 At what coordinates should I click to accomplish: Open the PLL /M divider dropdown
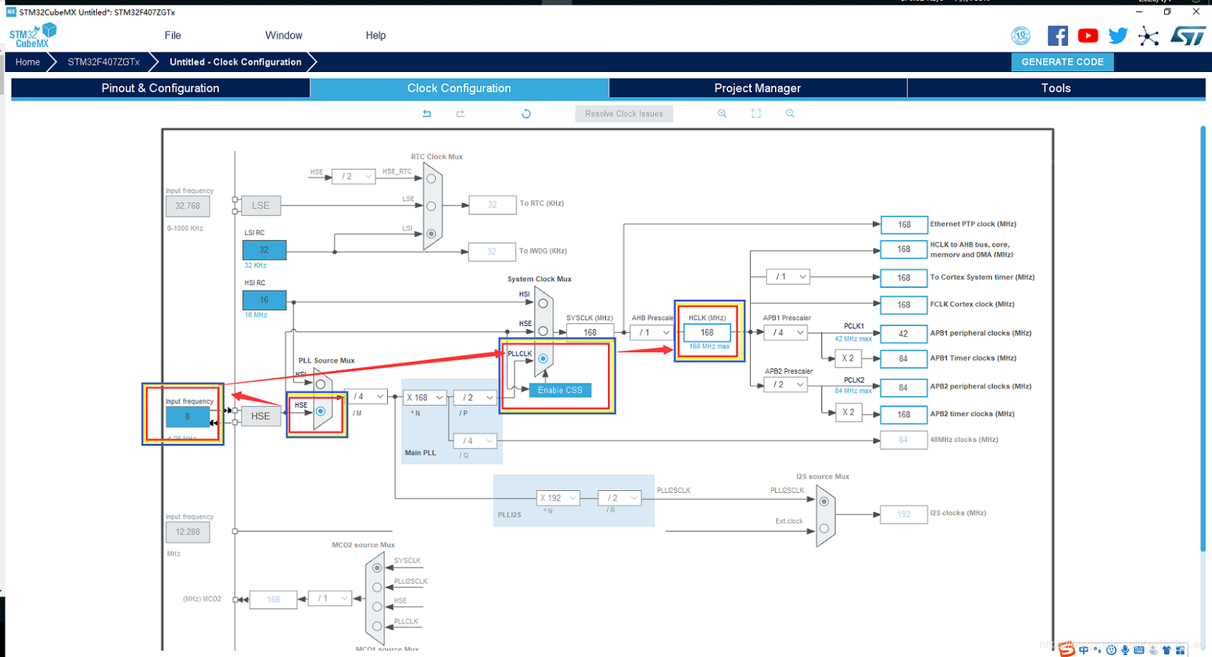[x=366, y=397]
